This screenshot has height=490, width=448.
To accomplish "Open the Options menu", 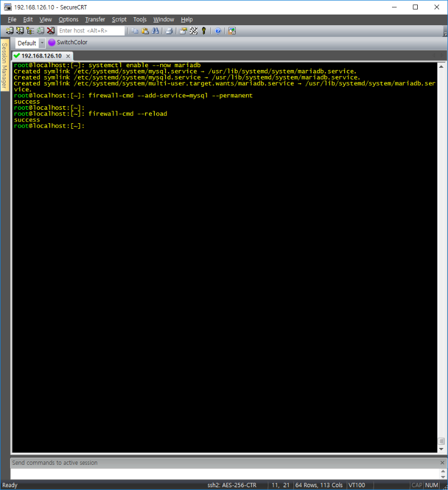I will 68,20.
